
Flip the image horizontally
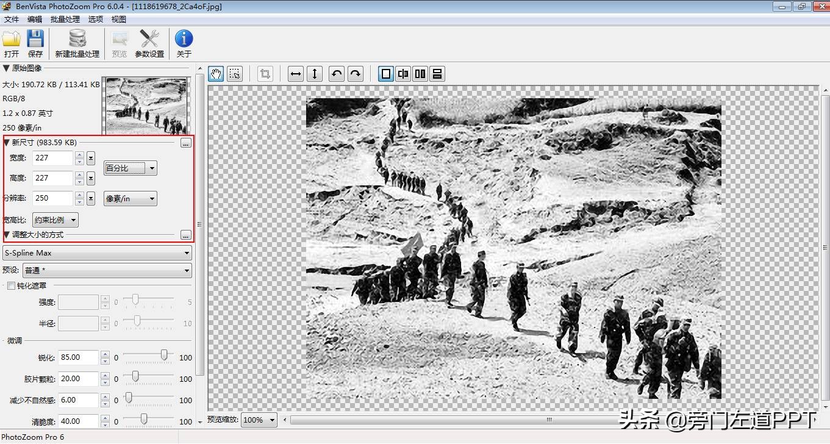point(296,74)
